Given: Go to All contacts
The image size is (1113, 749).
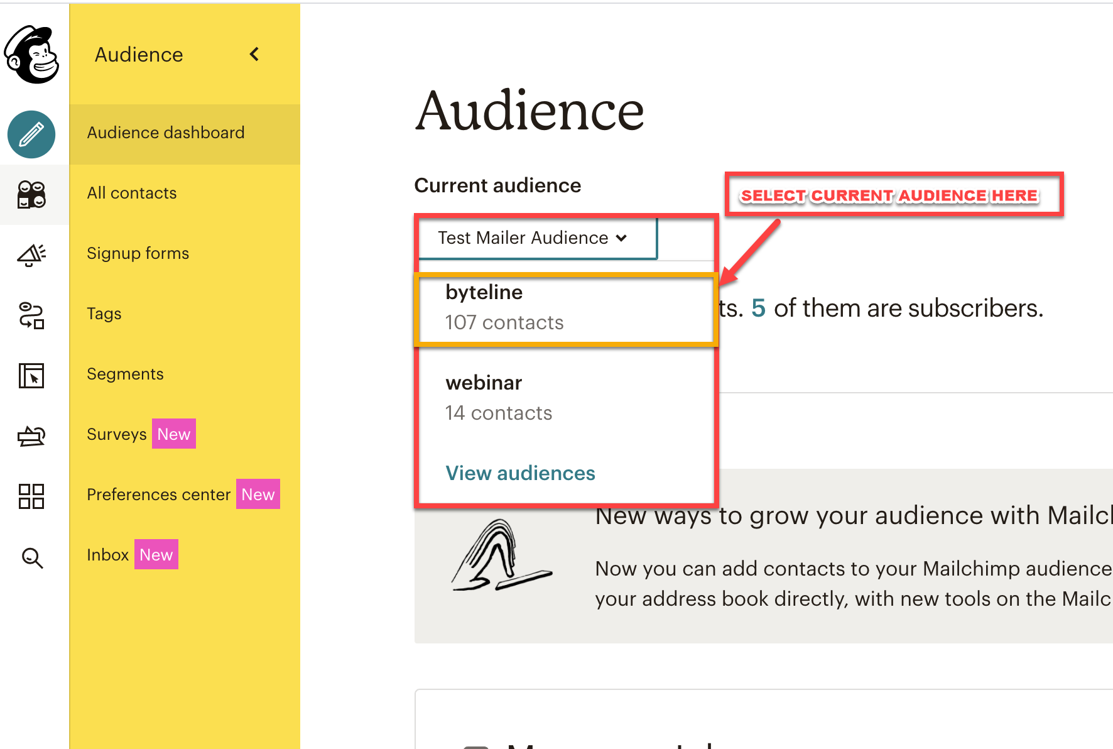Looking at the screenshot, I should pyautogui.click(x=132, y=193).
